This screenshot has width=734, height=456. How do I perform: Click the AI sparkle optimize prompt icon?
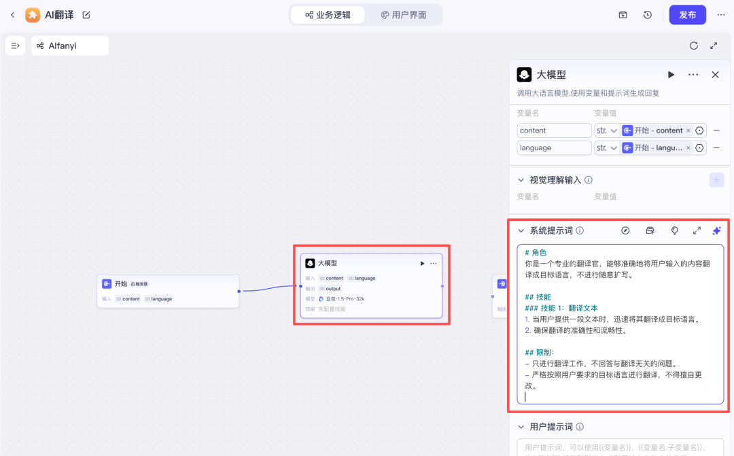click(716, 231)
